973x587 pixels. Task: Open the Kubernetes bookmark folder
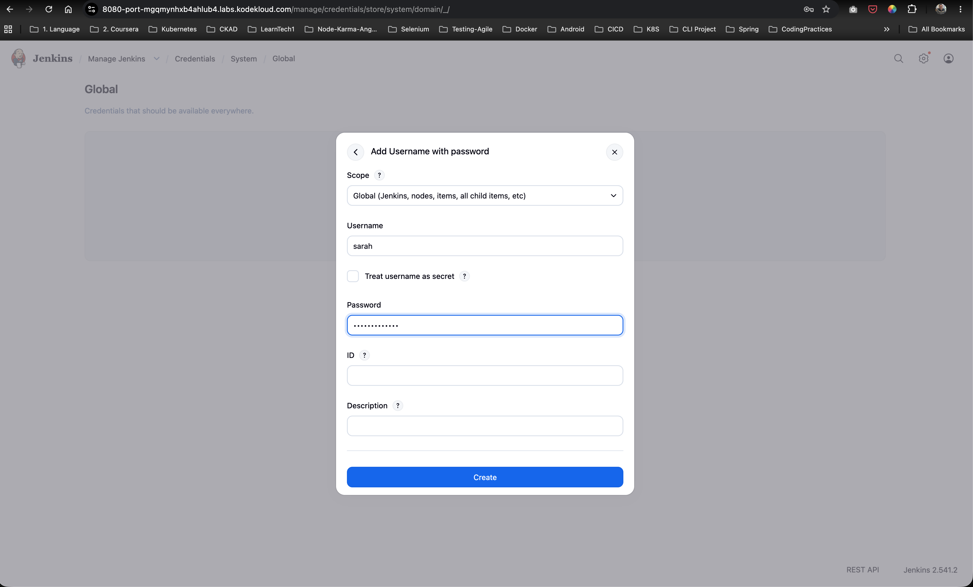173,29
